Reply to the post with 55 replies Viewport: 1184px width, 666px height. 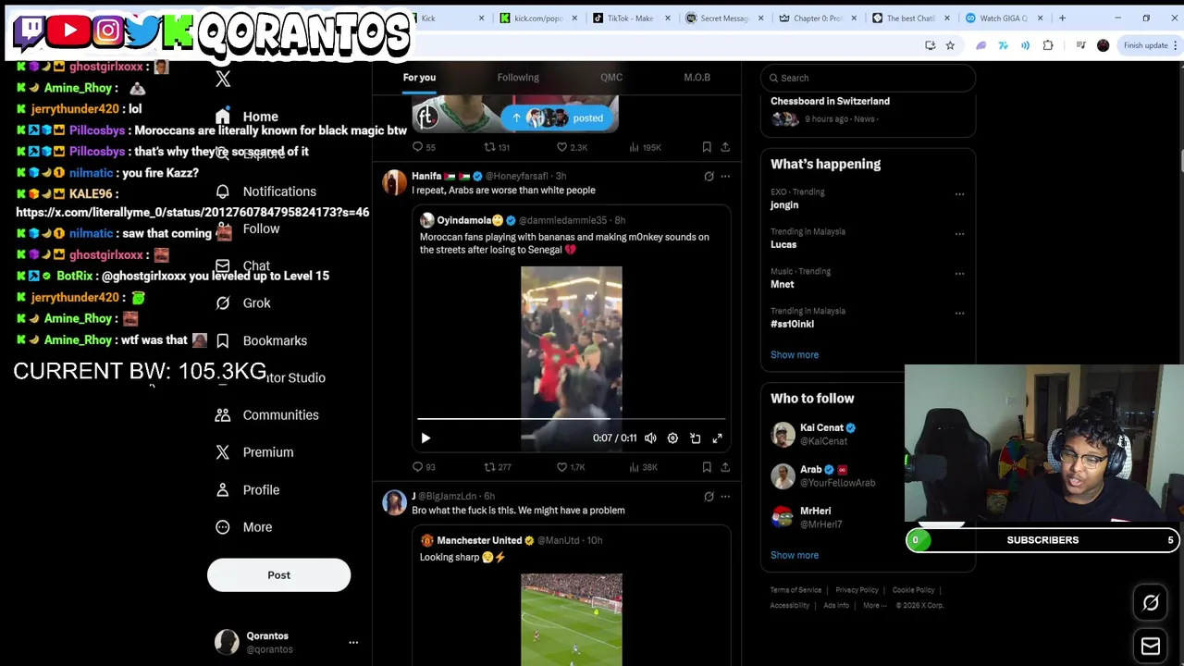(x=424, y=147)
